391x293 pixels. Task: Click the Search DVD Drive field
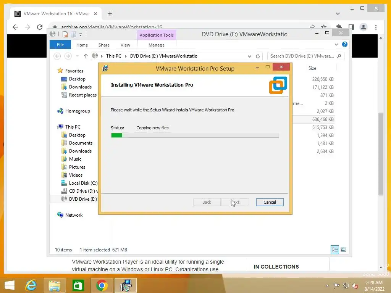pos(302,56)
